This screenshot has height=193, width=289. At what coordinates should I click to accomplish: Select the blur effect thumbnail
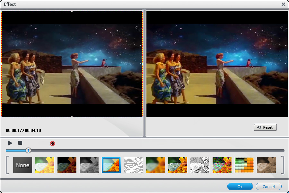155,165
